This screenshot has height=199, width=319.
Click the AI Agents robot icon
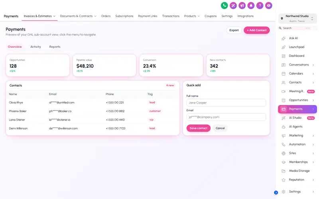[x=284, y=127]
